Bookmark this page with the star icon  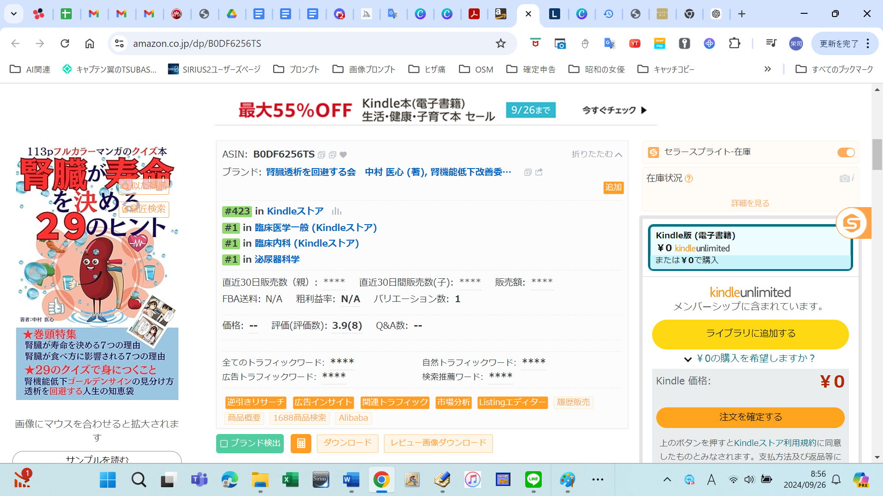pyautogui.click(x=500, y=43)
